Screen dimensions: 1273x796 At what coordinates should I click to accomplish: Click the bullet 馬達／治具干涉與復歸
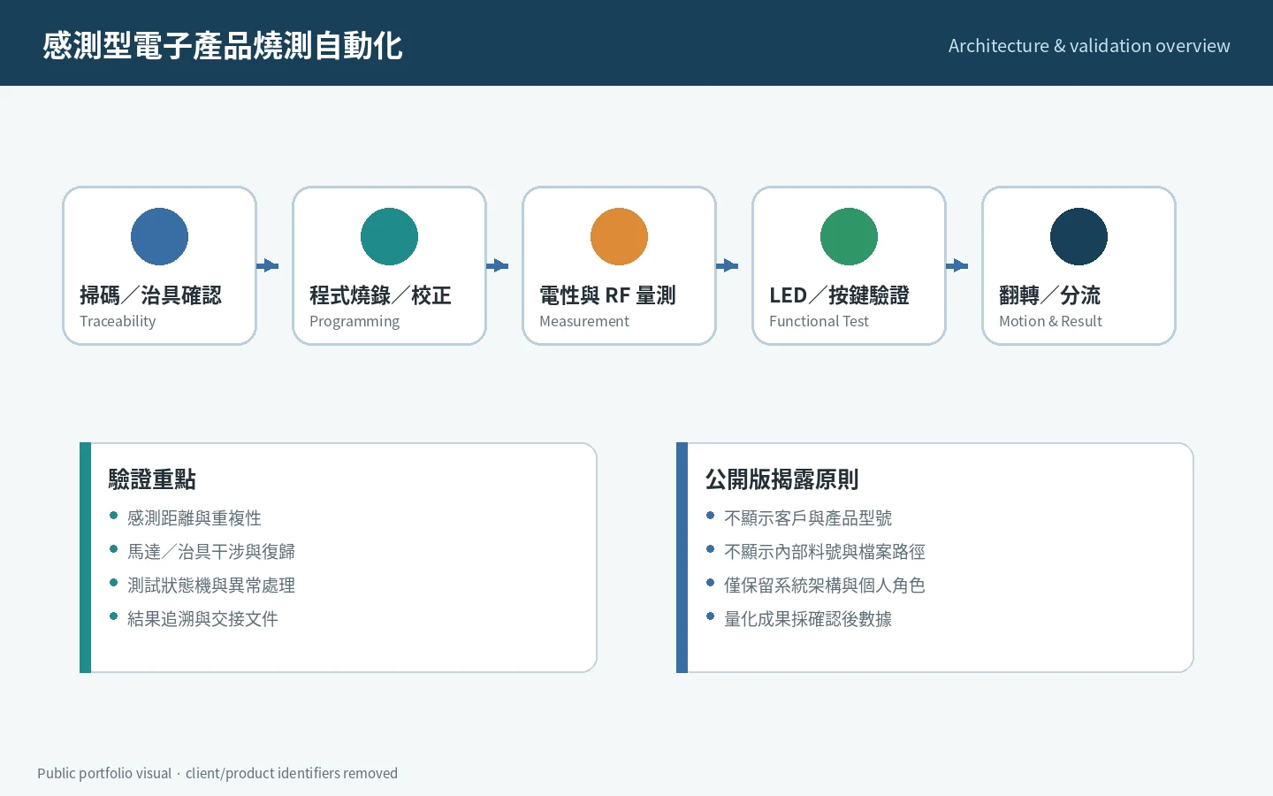pyautogui.click(x=211, y=552)
